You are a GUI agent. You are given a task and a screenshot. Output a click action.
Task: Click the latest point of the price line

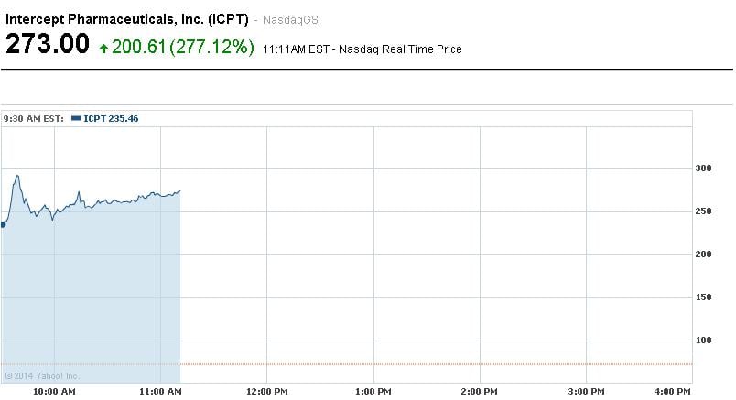pos(179,191)
